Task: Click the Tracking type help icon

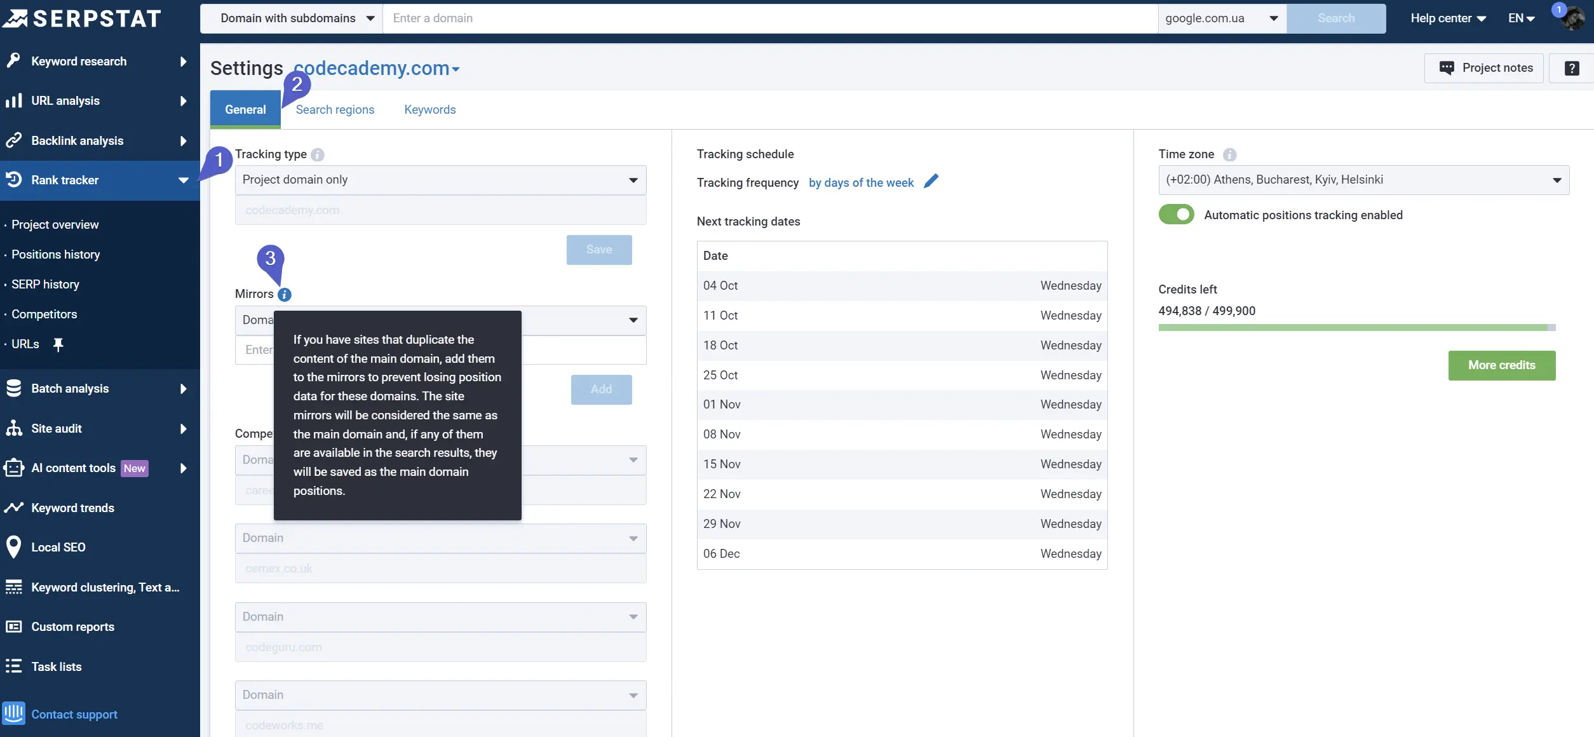Action: (x=318, y=154)
